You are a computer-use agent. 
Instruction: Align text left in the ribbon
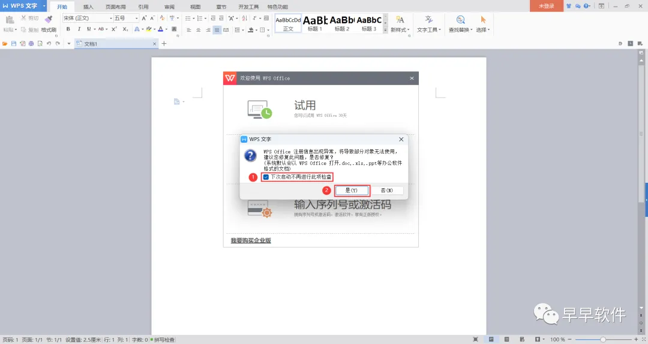click(x=189, y=30)
